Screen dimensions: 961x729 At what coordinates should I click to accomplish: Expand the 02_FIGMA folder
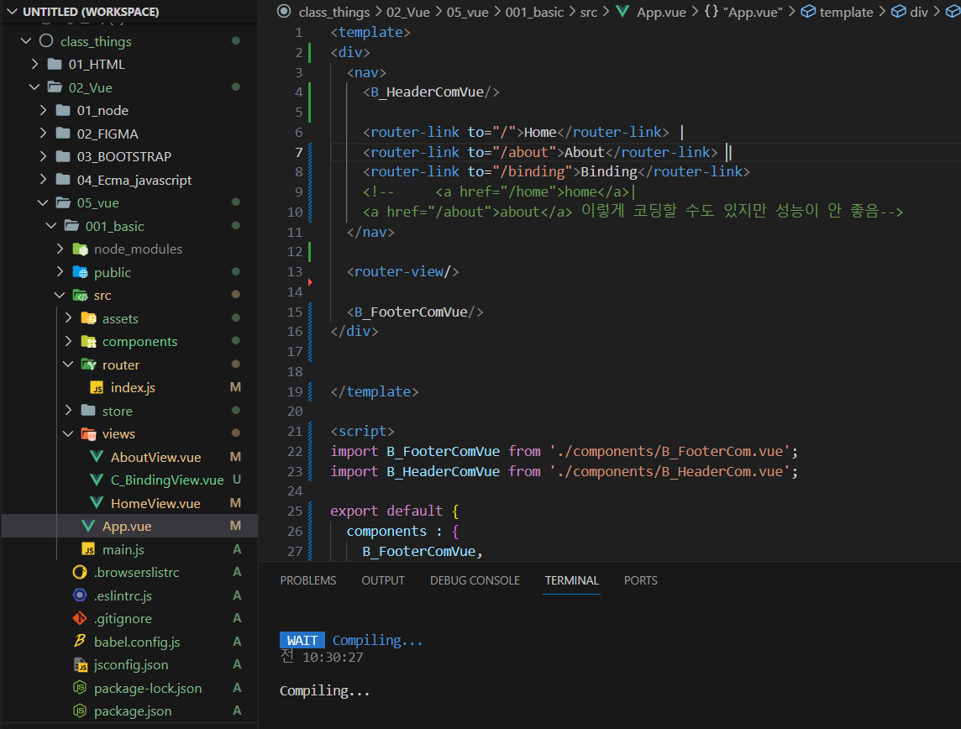[x=43, y=133]
